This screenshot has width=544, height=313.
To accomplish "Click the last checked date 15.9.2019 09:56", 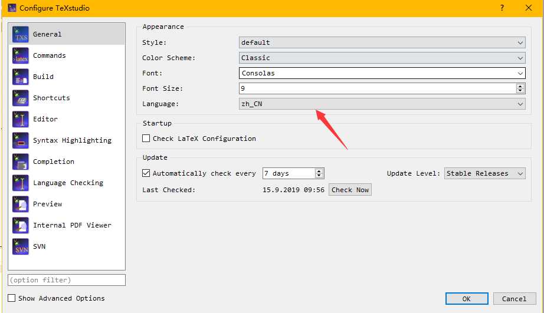I will pyautogui.click(x=293, y=190).
